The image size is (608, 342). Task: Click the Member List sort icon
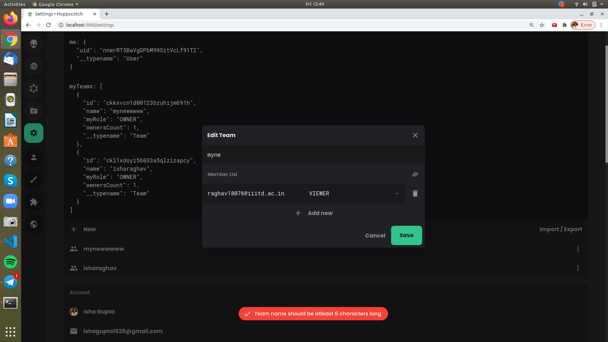tap(415, 174)
